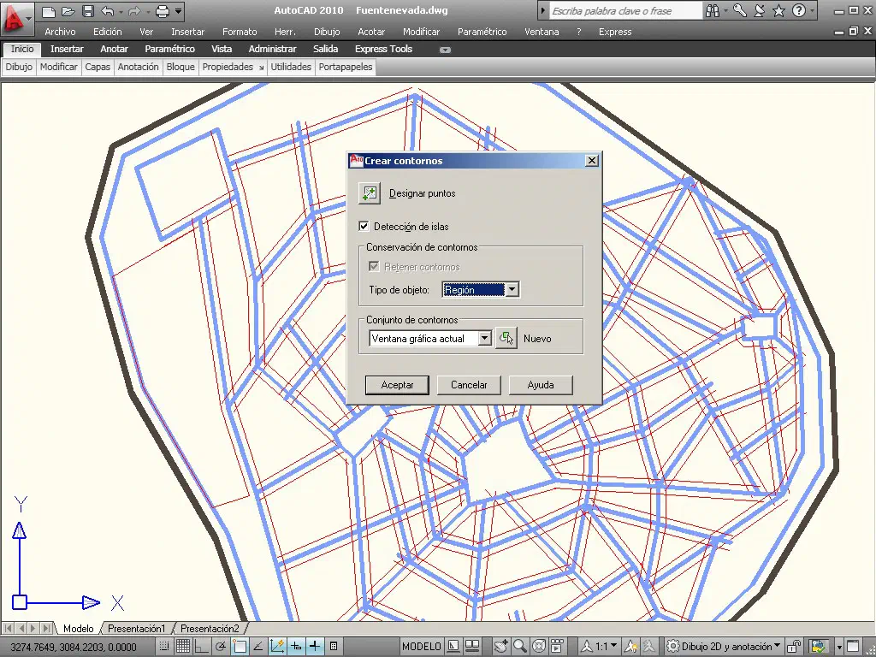Click the Save diskette icon
876x657 pixels.
(x=88, y=11)
